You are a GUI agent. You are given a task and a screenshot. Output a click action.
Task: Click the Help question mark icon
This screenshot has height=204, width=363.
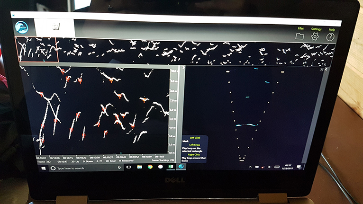[331, 37]
